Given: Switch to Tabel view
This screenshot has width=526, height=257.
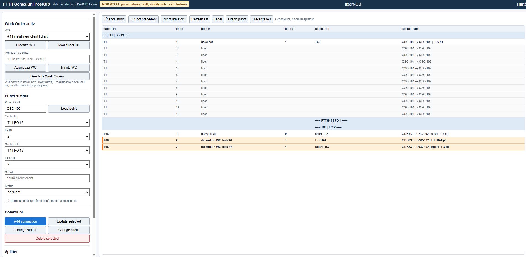Looking at the screenshot, I should click(218, 19).
